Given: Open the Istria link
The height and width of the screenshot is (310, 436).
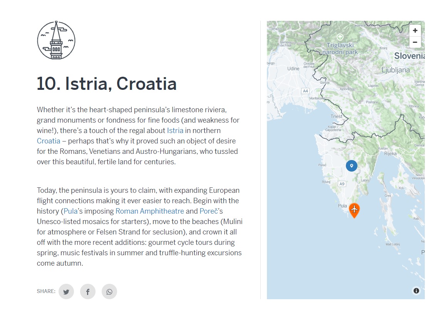Looking at the screenshot, I should [x=175, y=130].
